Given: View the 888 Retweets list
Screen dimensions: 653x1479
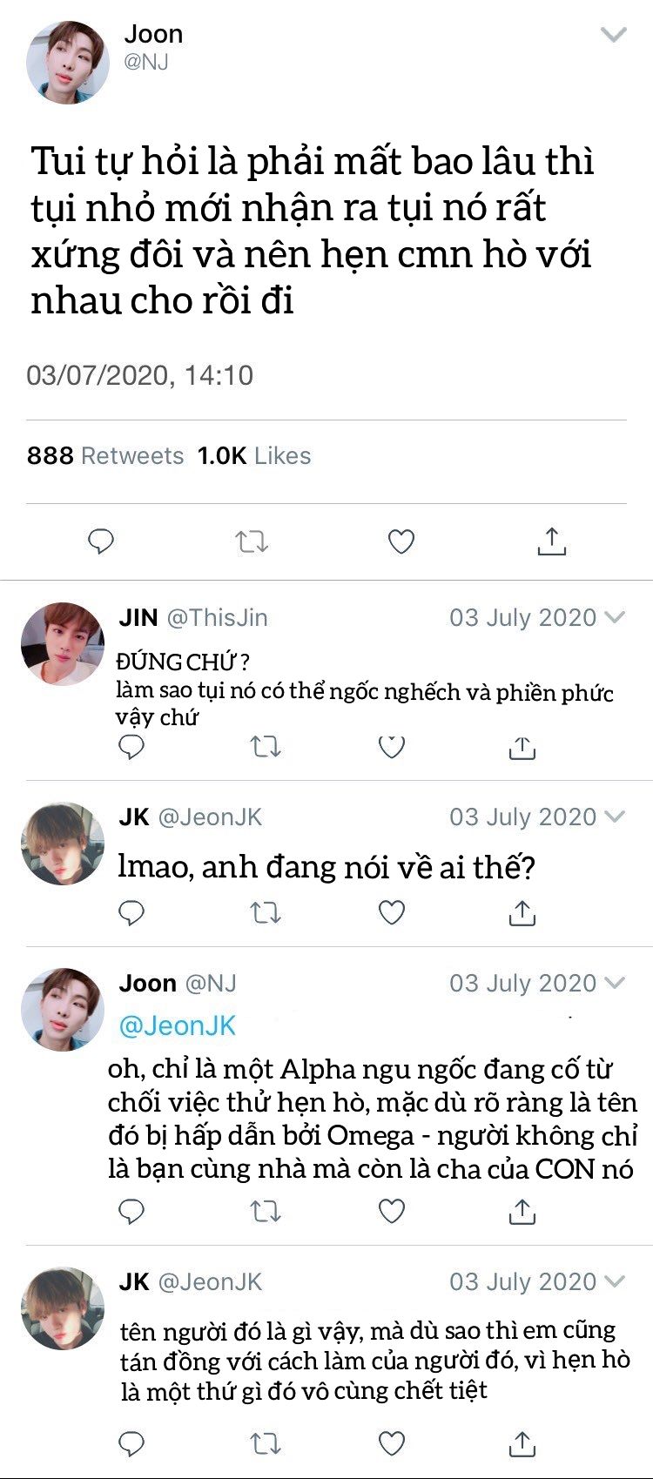Looking at the screenshot, I should point(105,455).
